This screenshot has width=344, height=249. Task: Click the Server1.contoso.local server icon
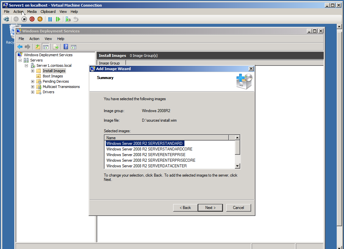(33, 65)
